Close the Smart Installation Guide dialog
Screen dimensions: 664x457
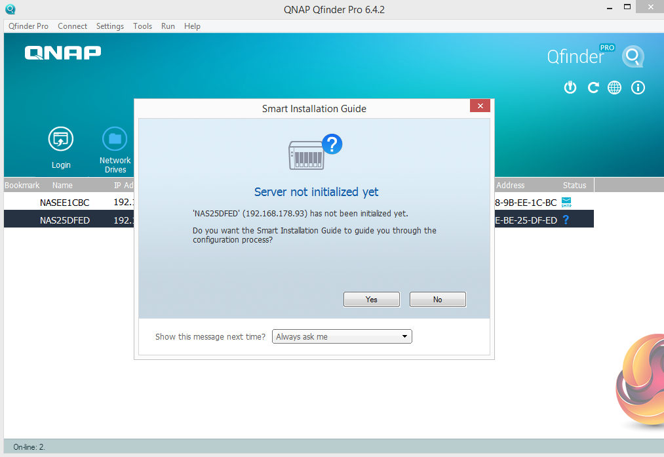(x=480, y=106)
